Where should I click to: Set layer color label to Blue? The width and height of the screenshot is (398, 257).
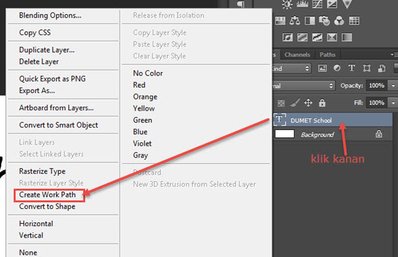140,132
